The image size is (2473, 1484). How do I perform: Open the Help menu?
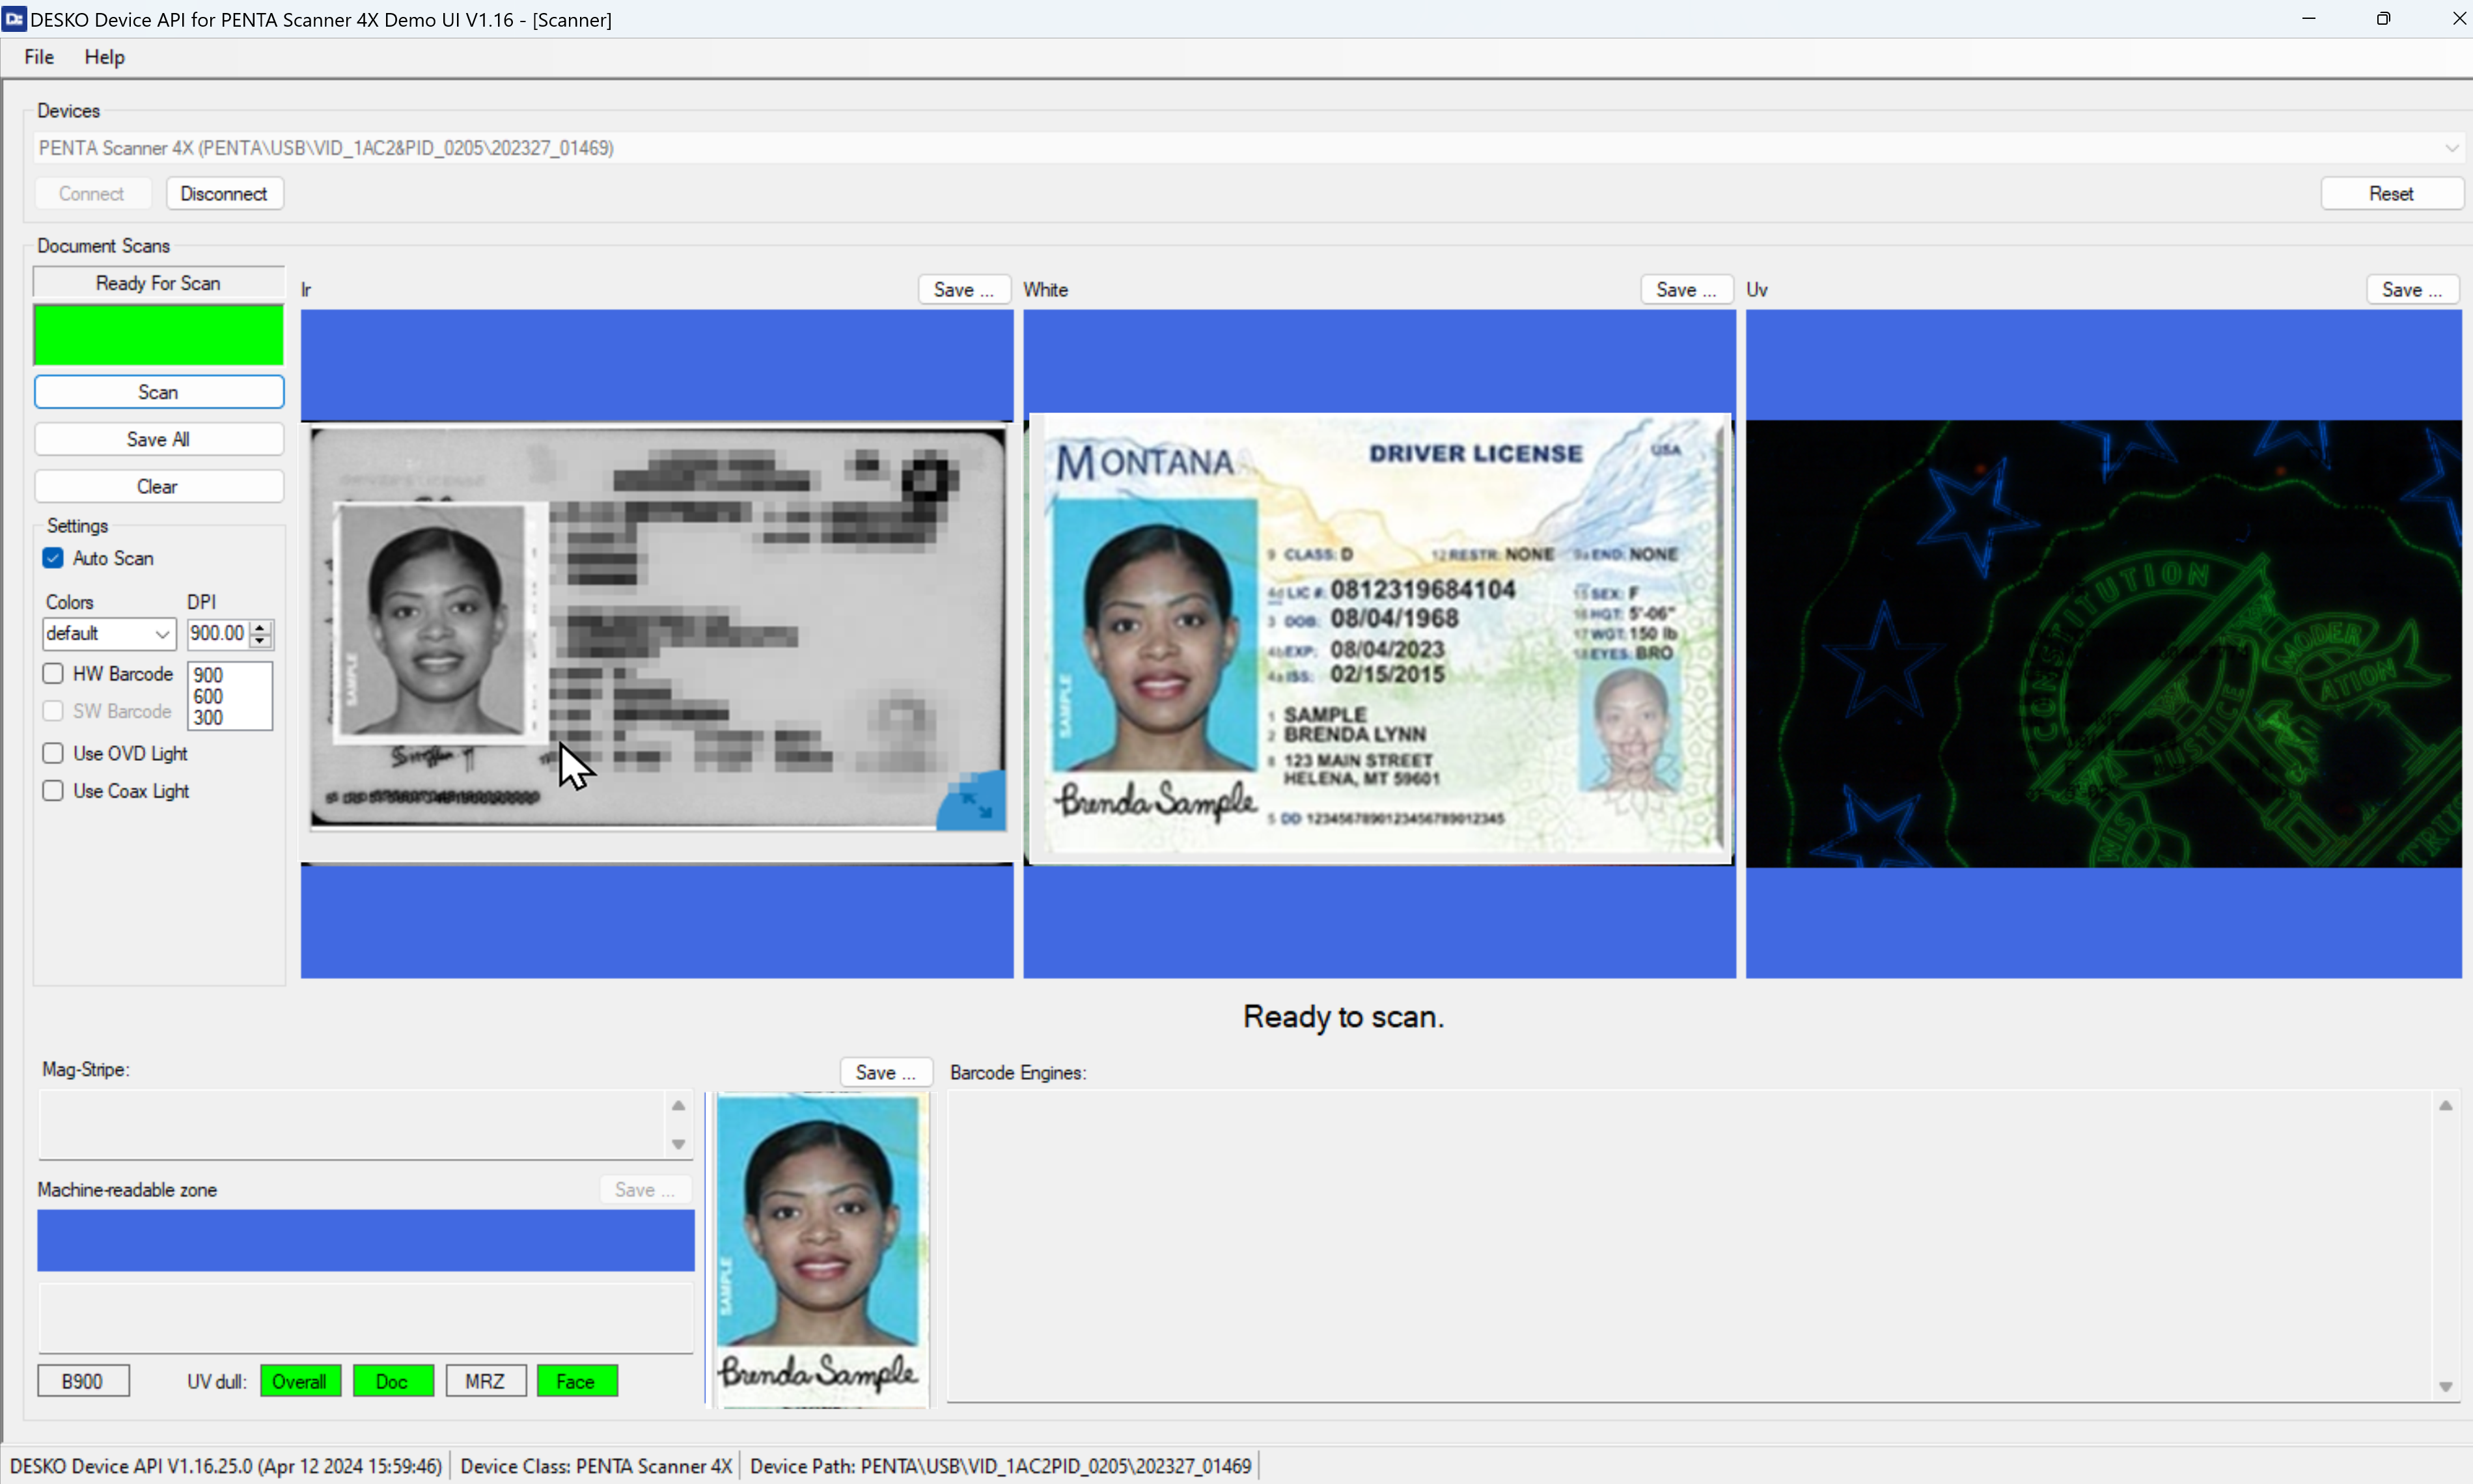tap(104, 57)
